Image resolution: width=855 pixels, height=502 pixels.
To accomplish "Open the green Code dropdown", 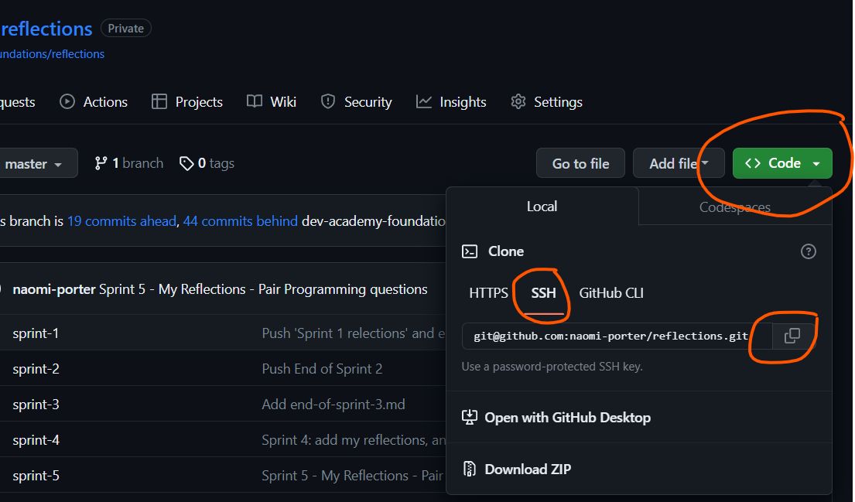I will 781,163.
